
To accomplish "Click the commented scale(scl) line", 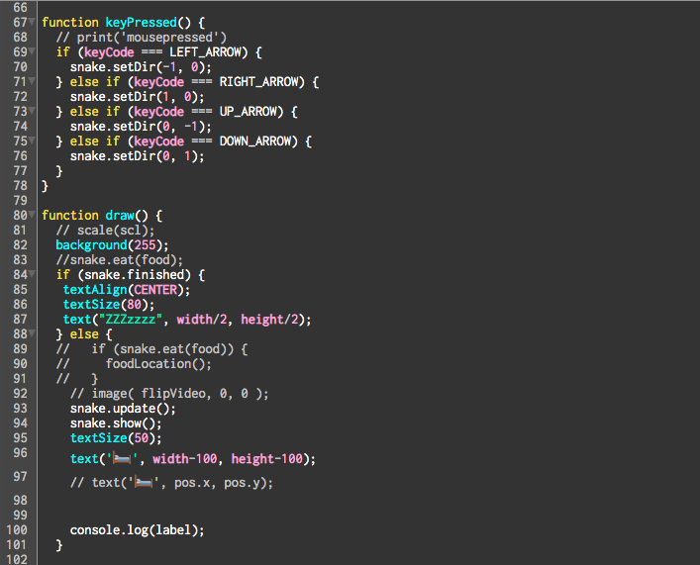I will tap(105, 231).
